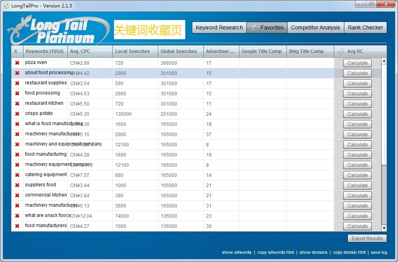398x262 pixels.
Task: Delete the 'food manufacturers' row
Action: tap(17, 226)
